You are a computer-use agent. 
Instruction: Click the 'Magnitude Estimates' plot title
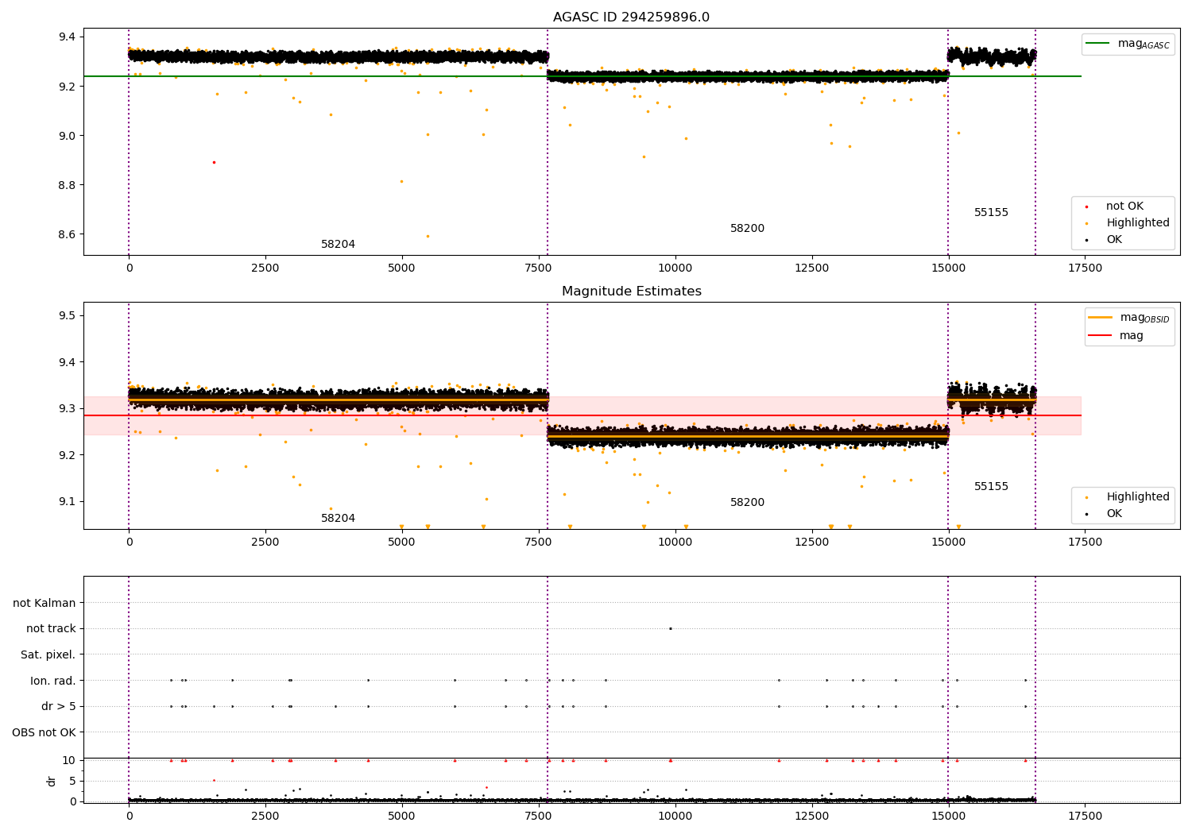pyautogui.click(x=631, y=292)
